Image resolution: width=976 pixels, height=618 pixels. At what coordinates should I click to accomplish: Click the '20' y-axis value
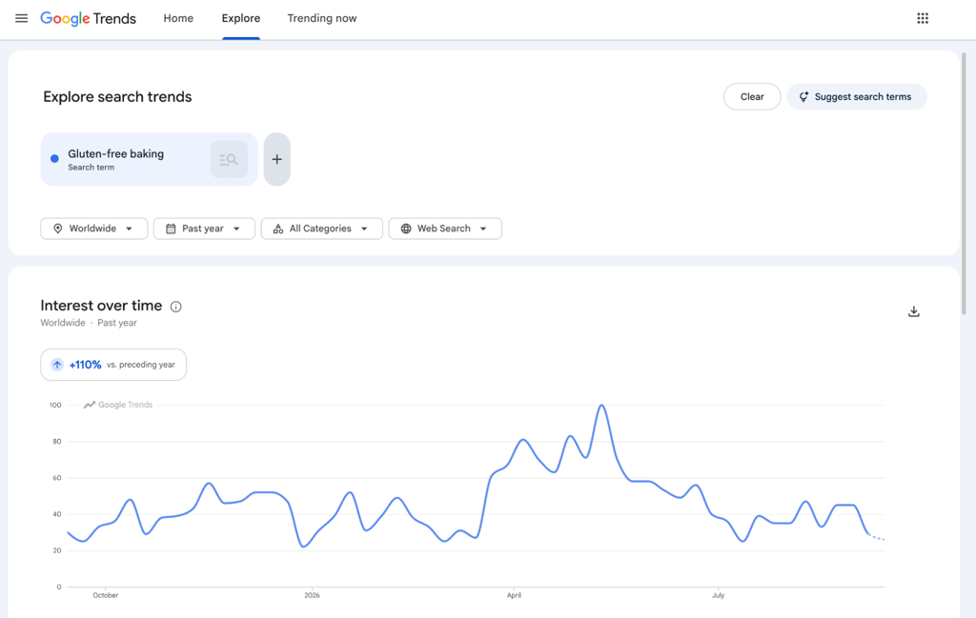pyautogui.click(x=57, y=550)
